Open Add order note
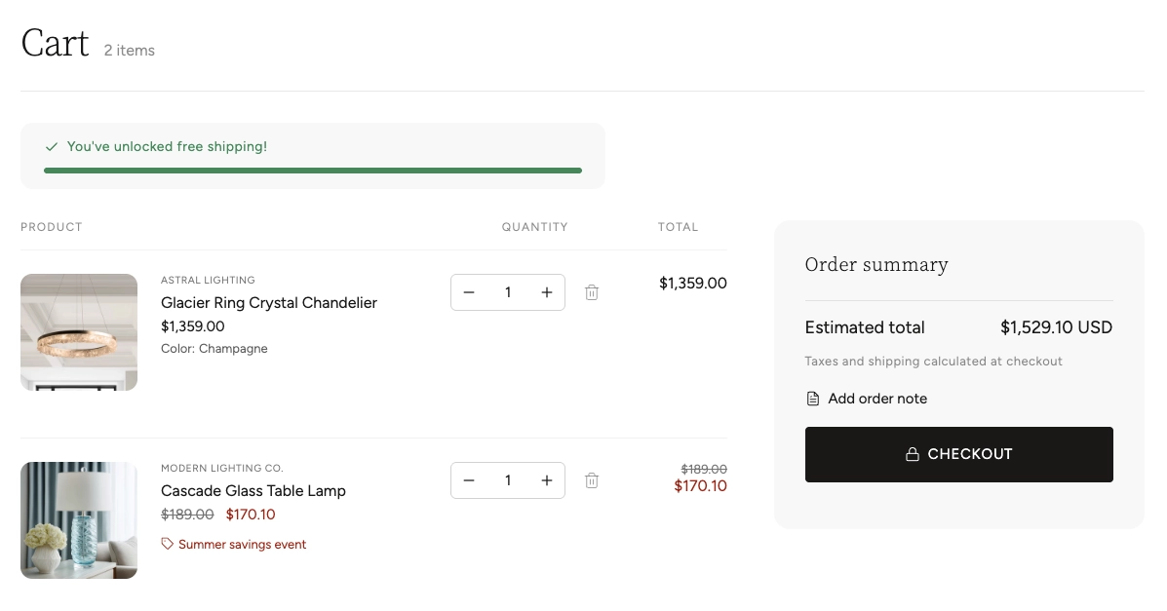The width and height of the screenshot is (1167, 611). (877, 399)
